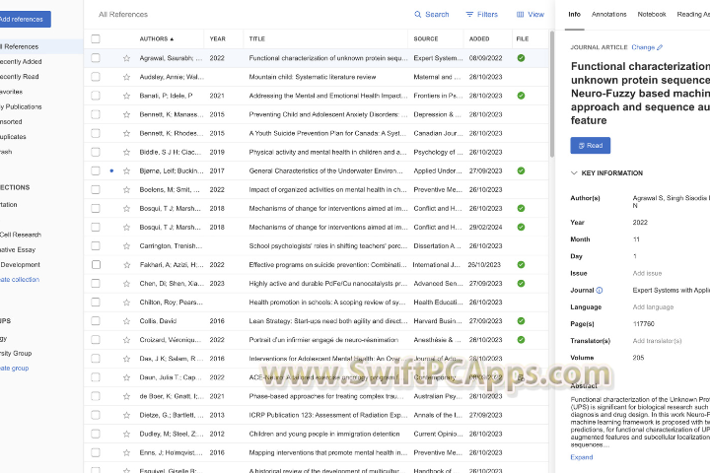The image size is (710, 473).
Task: Open file icon for Chen, Di row
Action: (x=522, y=284)
